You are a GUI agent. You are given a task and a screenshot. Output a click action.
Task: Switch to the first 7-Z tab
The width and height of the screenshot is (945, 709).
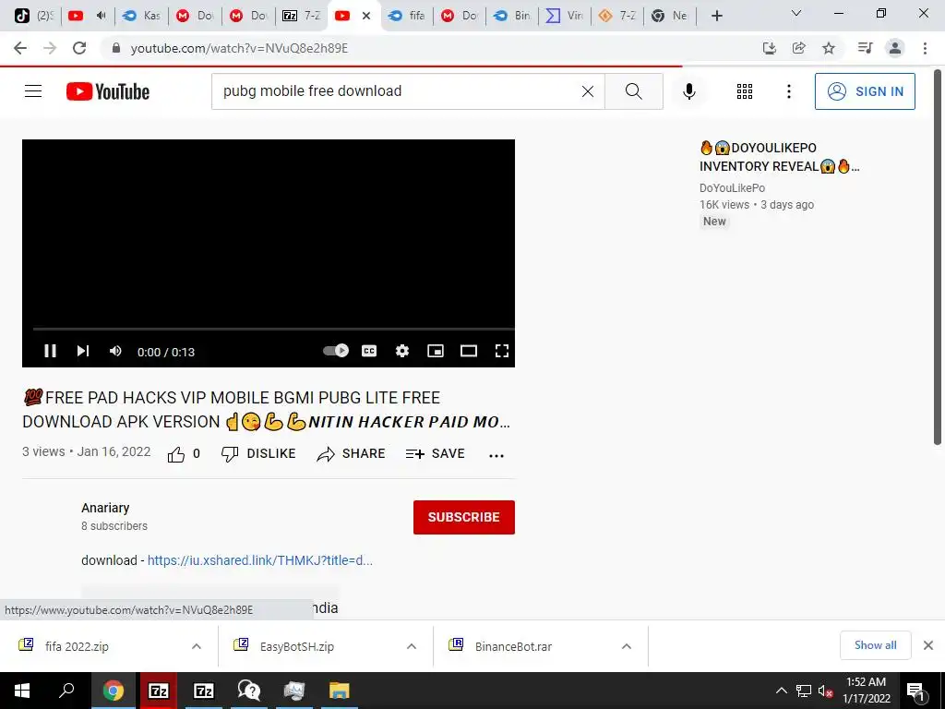point(302,16)
